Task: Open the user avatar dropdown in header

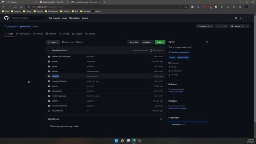Action: (x=247, y=18)
